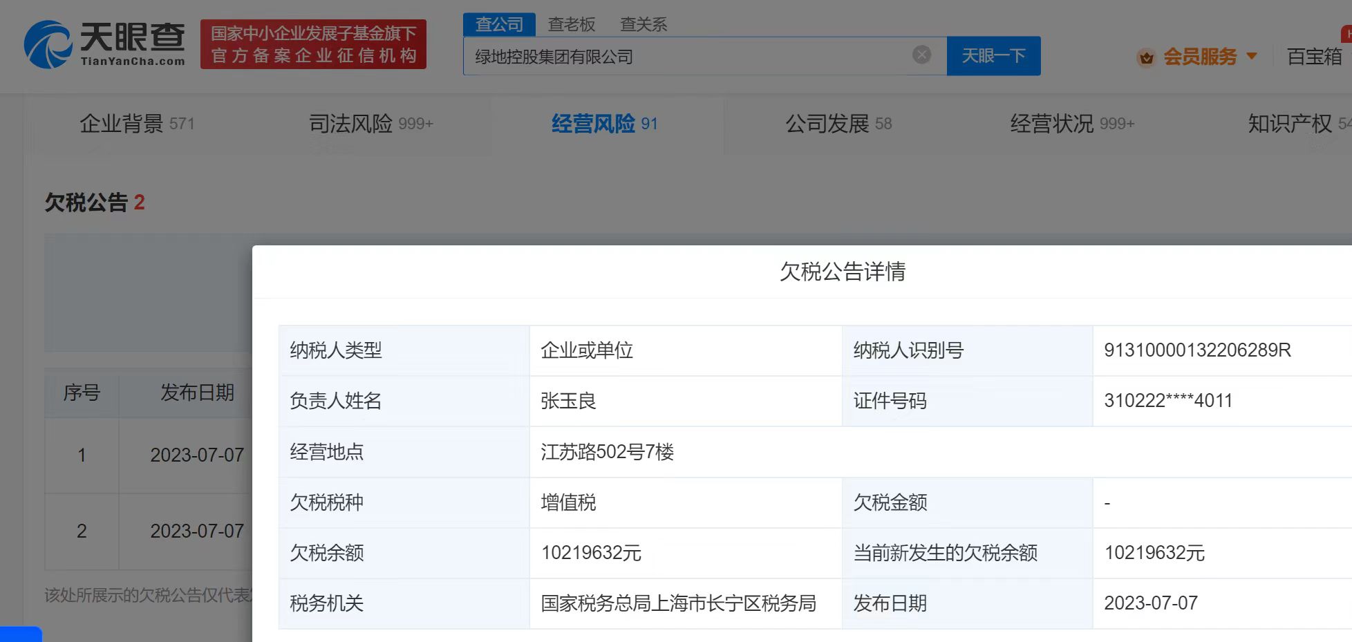Click the ID number 310222****4011
This screenshot has width=1352, height=642.
pos(1168,401)
